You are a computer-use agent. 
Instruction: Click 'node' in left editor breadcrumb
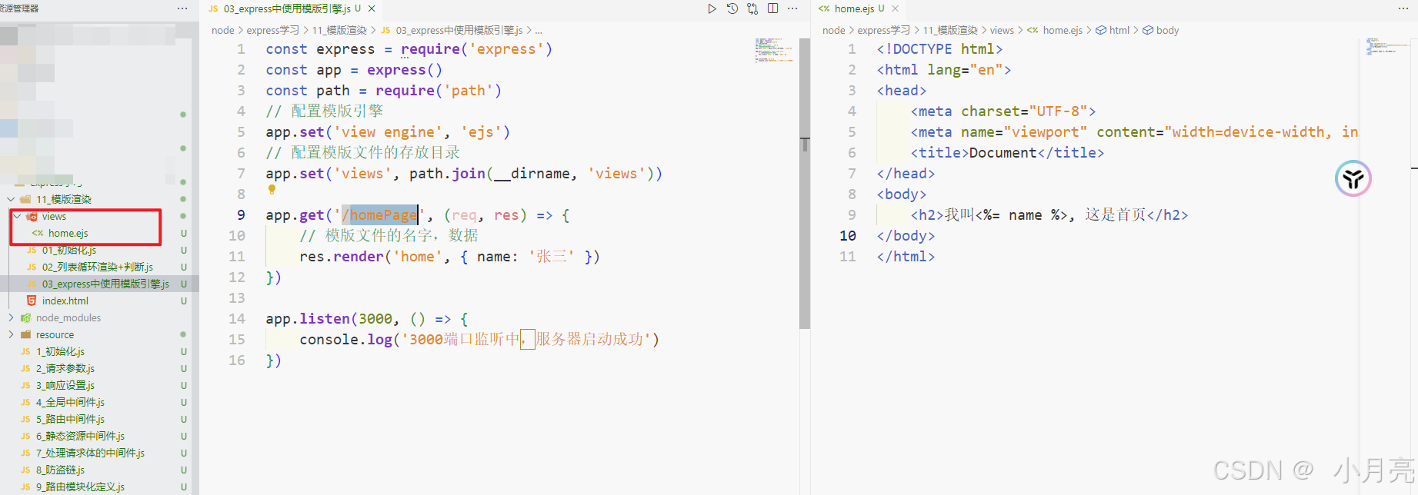tap(222, 30)
